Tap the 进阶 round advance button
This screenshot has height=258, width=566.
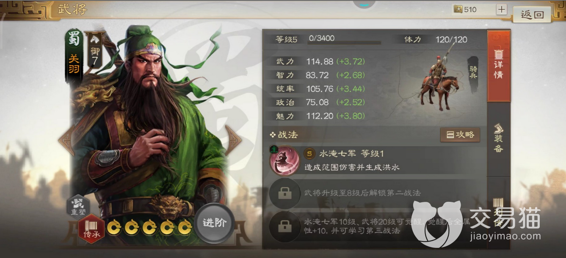[214, 223]
